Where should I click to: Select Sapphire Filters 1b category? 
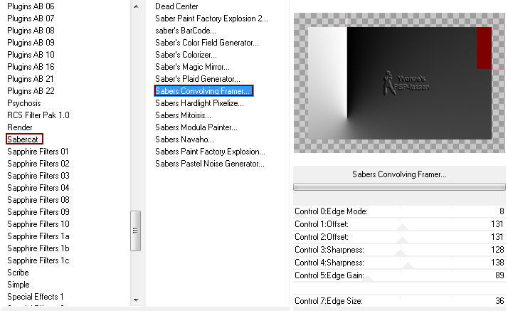click(x=38, y=248)
